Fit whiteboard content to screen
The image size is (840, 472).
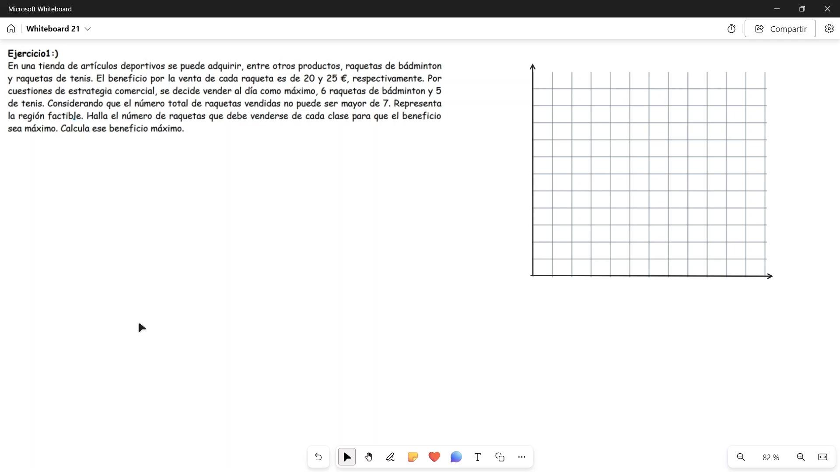(x=822, y=457)
